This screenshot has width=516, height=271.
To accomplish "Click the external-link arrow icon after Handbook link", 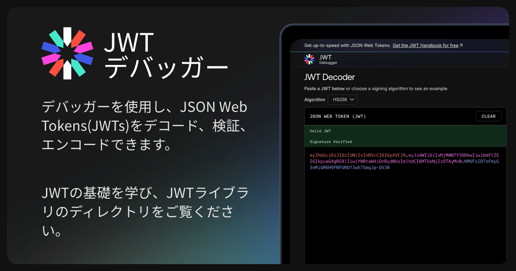I will click(x=461, y=45).
